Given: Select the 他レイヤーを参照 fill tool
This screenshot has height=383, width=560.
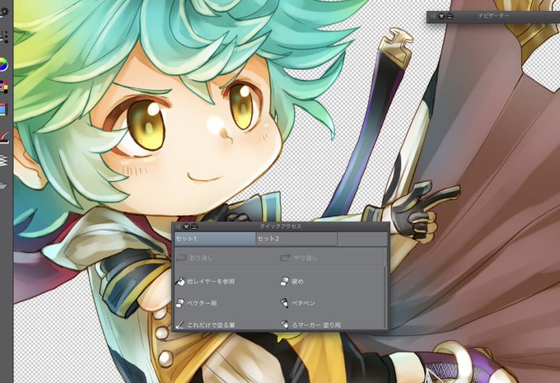Looking at the screenshot, I should click(205, 282).
